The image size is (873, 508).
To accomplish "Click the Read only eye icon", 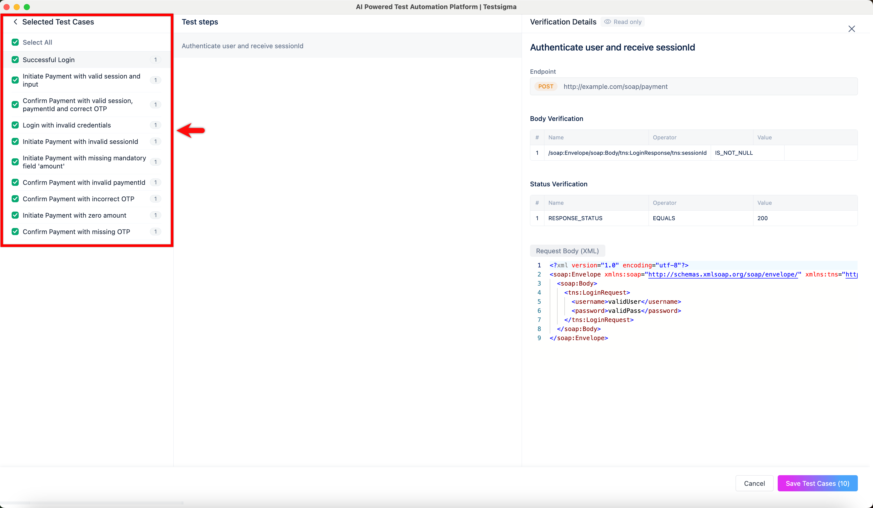I will 607,22.
